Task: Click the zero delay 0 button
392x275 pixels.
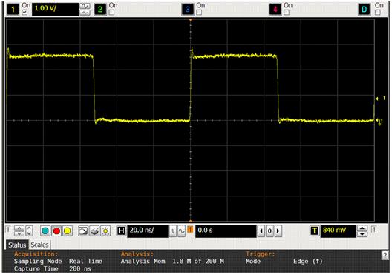Action: (x=269, y=231)
